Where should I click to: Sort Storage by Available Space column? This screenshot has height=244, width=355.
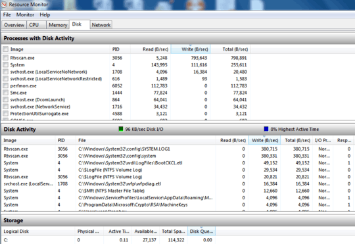click(145, 232)
